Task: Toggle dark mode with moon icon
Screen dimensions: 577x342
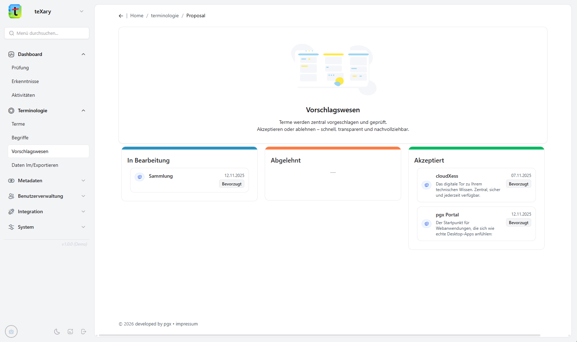Action: click(x=57, y=331)
